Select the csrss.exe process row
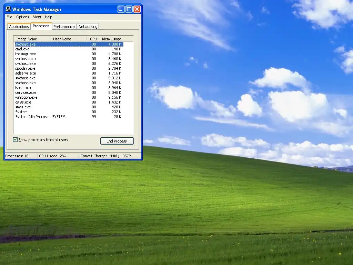 click(x=69, y=102)
